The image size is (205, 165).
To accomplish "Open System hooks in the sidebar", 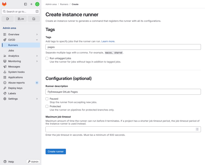I will pyautogui.click(x=21, y=72).
